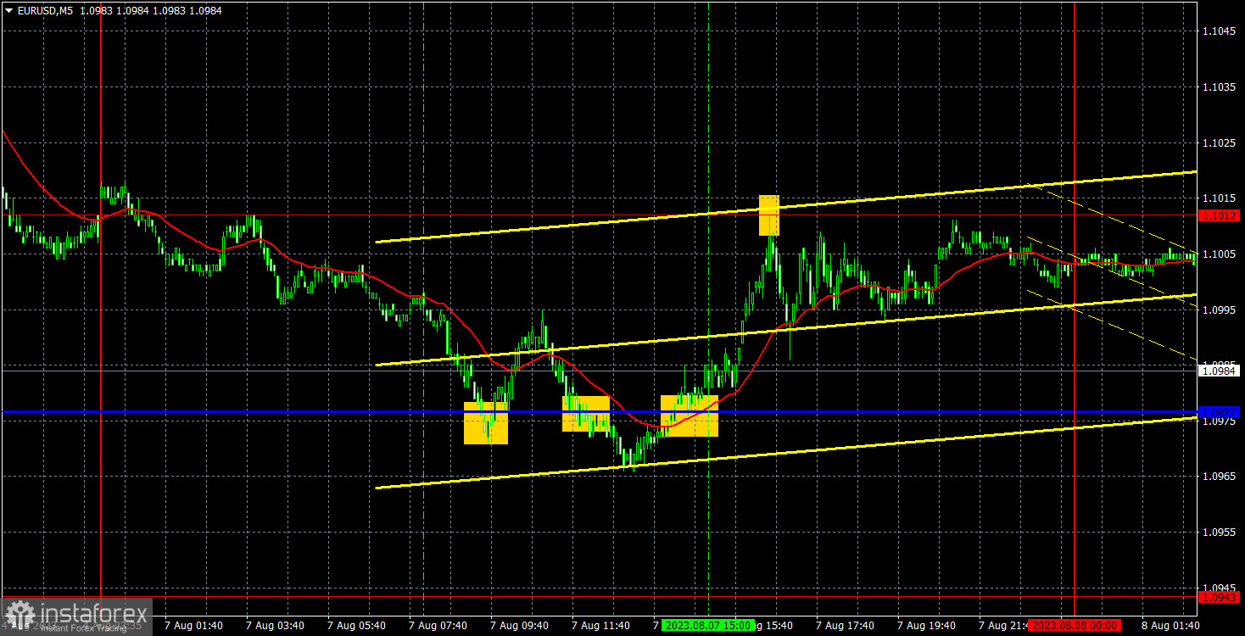Click the 7 Aug 19:40 time label
The image size is (1245, 636).
point(927,626)
